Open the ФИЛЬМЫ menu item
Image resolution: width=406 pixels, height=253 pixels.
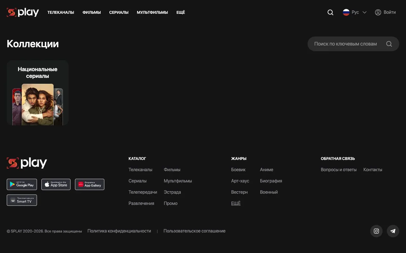click(92, 12)
